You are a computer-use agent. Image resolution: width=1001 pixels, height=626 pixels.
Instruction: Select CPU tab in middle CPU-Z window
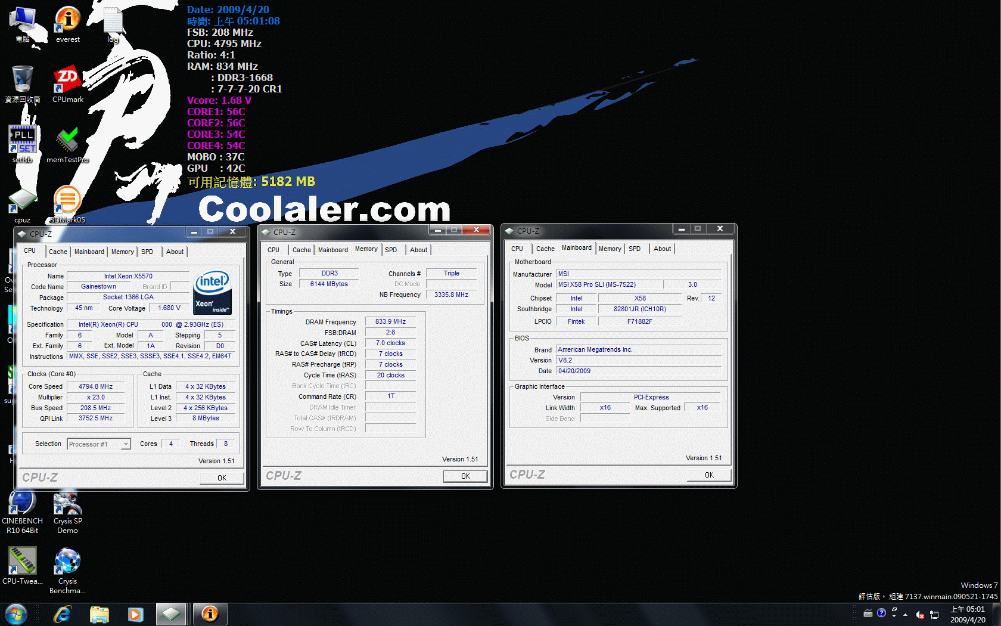tap(273, 250)
